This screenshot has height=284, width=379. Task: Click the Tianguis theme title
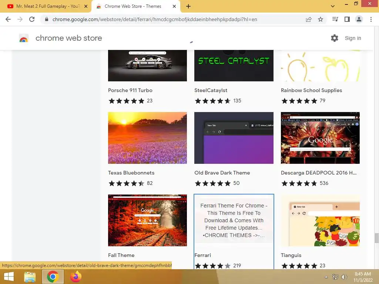point(291,255)
